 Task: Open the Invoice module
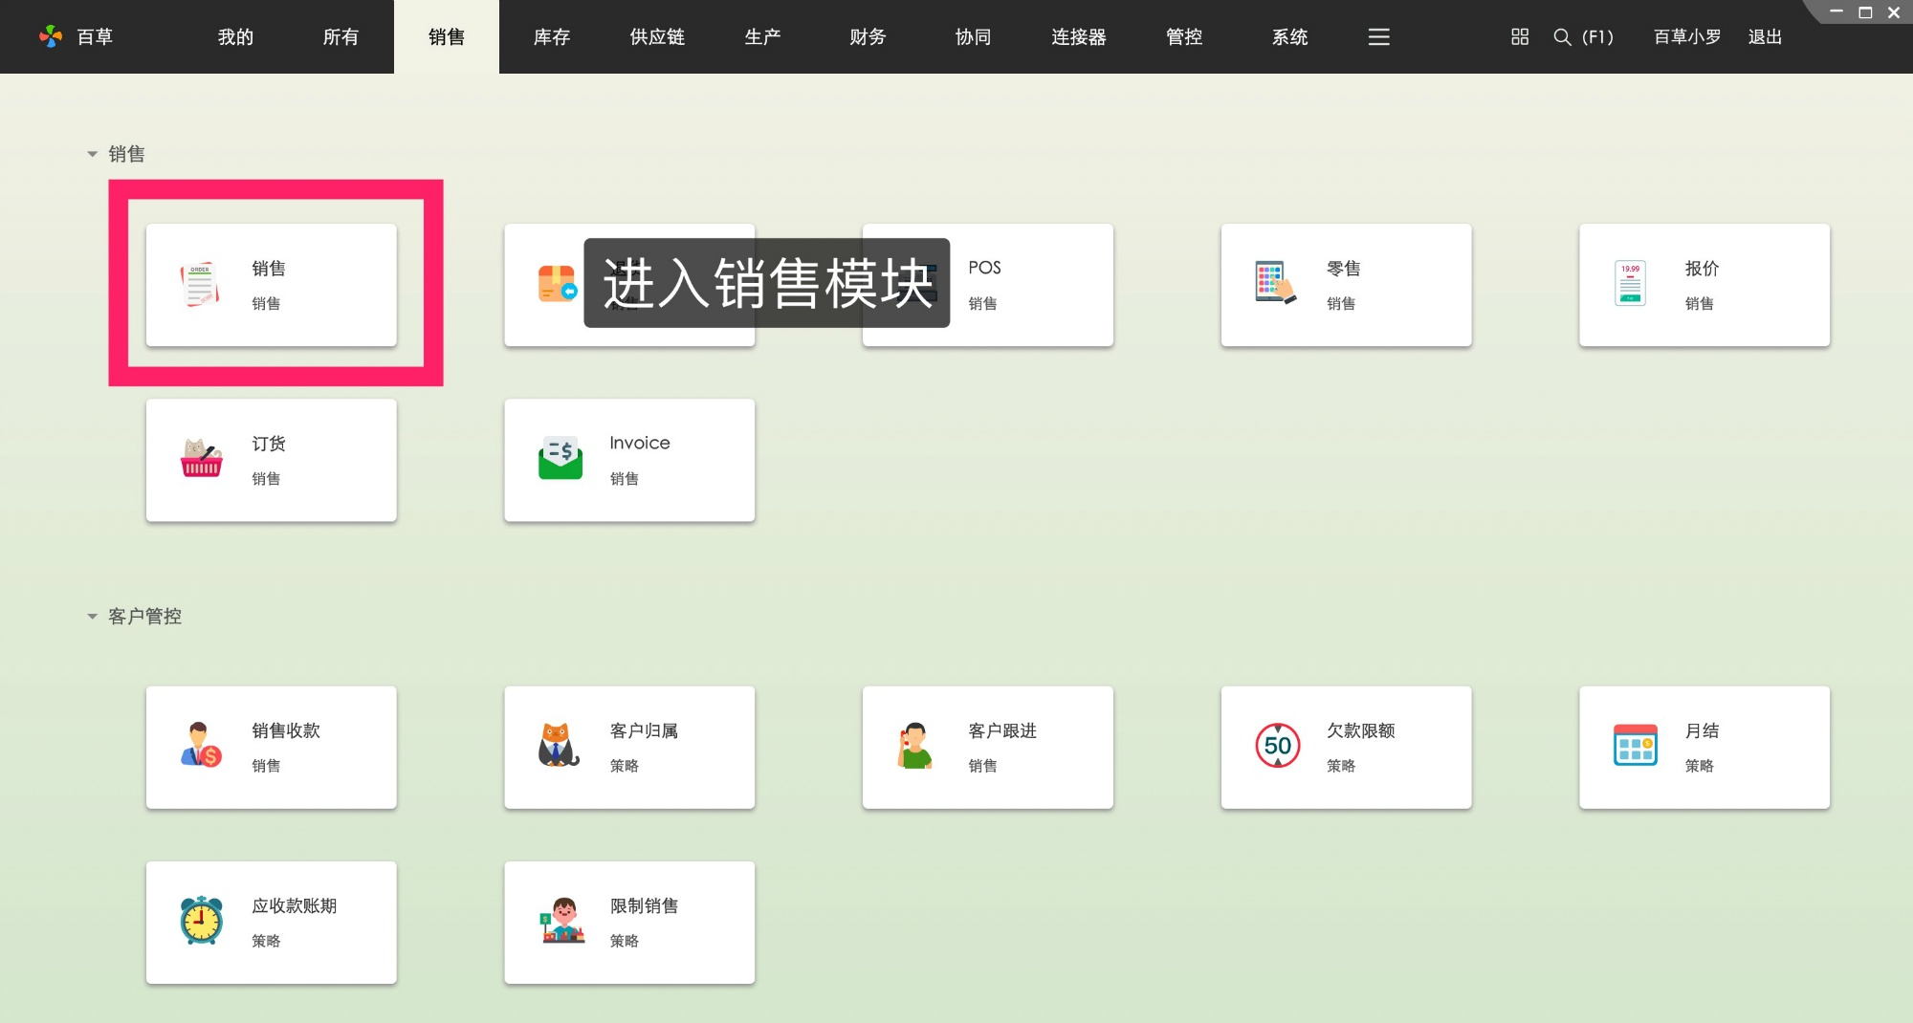(629, 460)
